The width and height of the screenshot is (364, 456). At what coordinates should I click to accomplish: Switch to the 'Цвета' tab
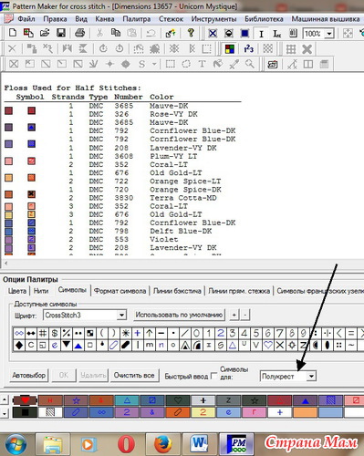[x=17, y=291]
